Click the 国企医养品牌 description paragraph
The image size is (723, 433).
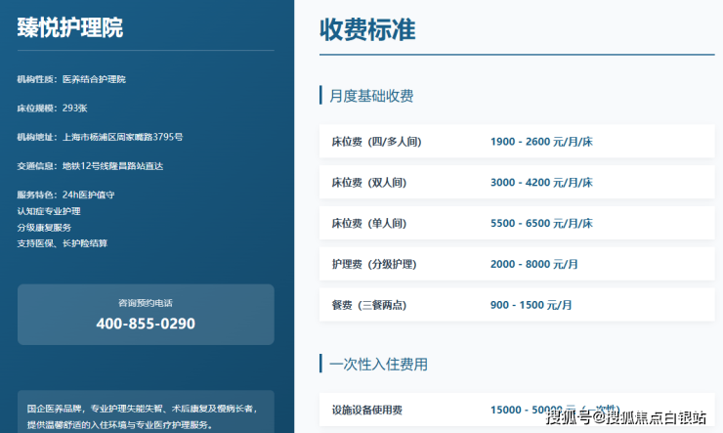pyautogui.click(x=143, y=416)
